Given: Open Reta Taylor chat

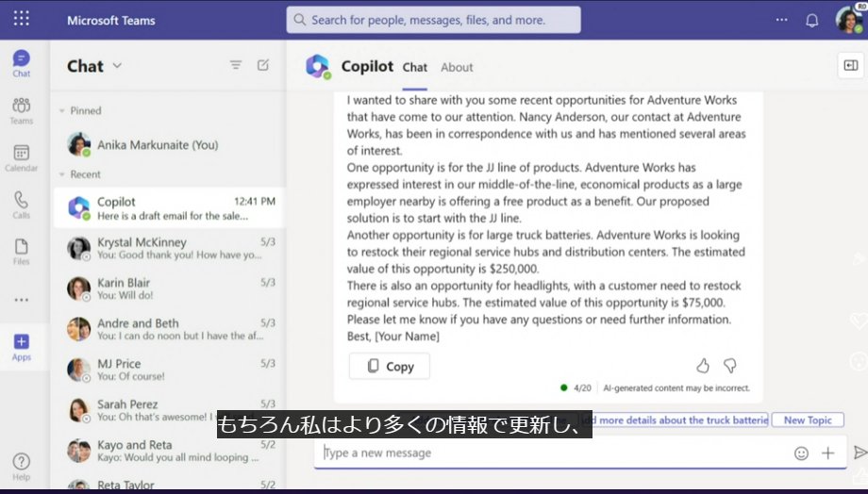Looking at the screenshot, I should (169, 483).
